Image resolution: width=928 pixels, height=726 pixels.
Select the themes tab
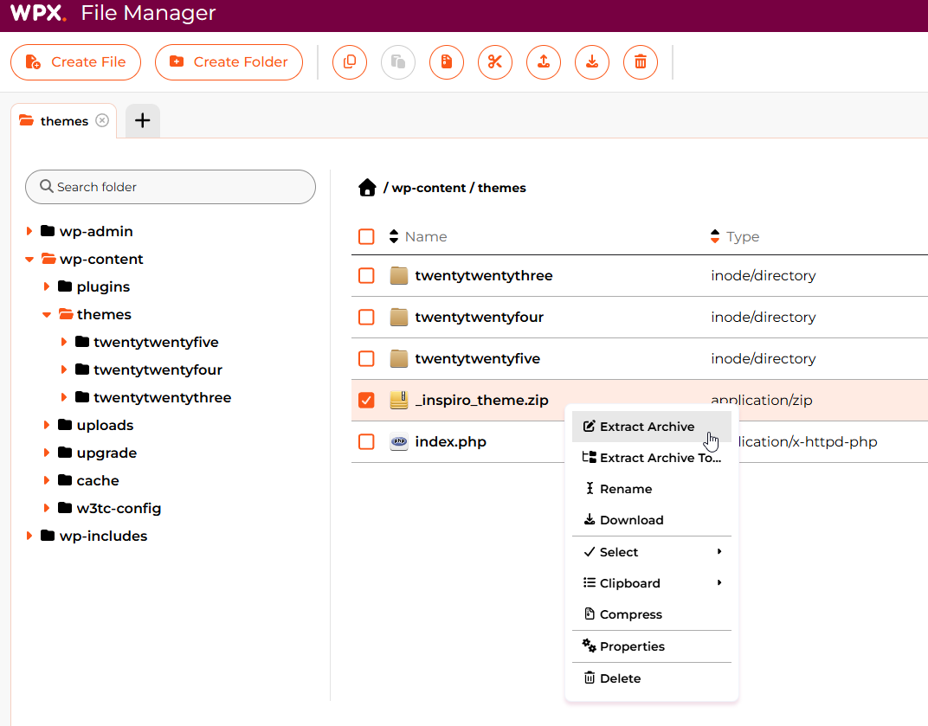coord(64,120)
